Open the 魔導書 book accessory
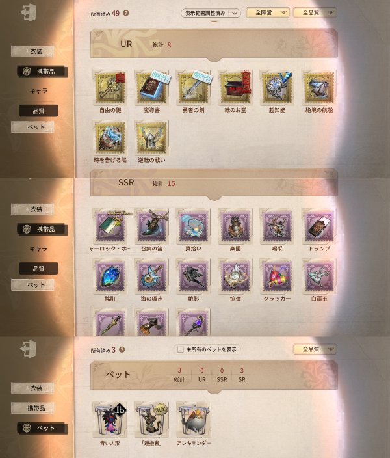 [152, 88]
